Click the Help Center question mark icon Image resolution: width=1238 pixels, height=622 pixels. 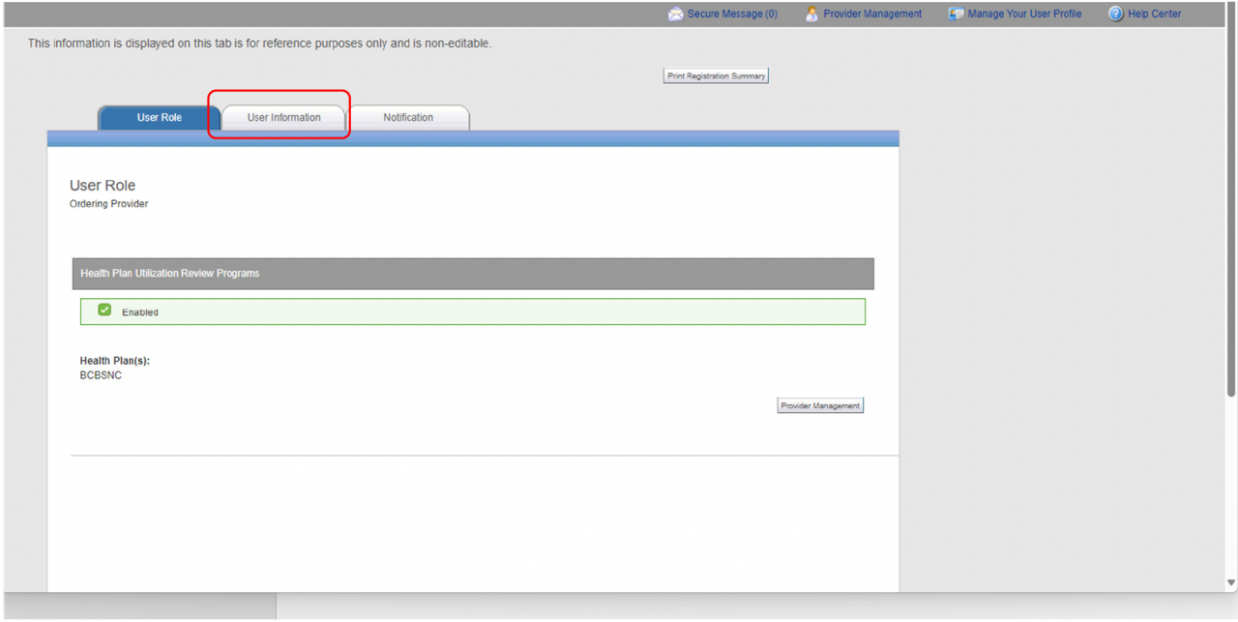pyautogui.click(x=1115, y=15)
